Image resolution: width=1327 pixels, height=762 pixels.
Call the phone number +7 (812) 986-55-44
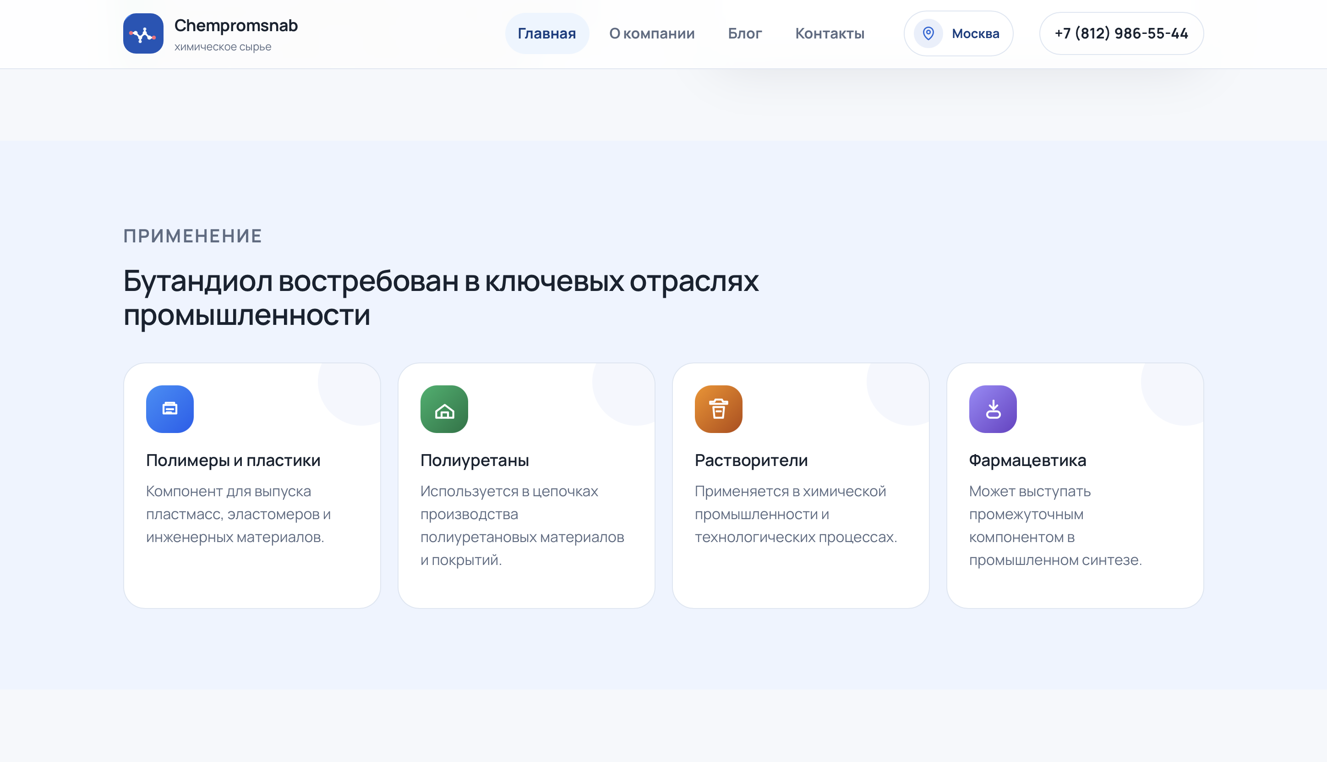(1121, 33)
